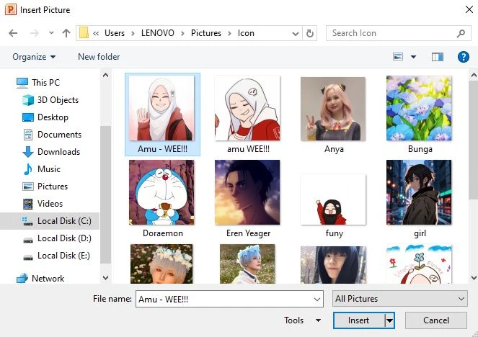Open Music folder in sidebar
The width and height of the screenshot is (478, 337).
point(49,169)
